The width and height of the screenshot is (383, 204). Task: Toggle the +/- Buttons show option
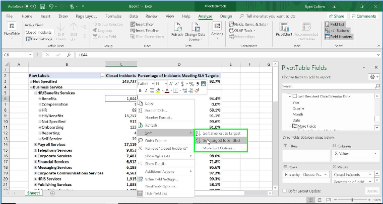coord(337,31)
